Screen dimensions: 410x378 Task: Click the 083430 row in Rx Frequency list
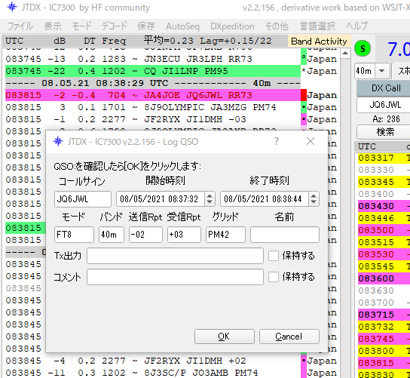coord(384,206)
